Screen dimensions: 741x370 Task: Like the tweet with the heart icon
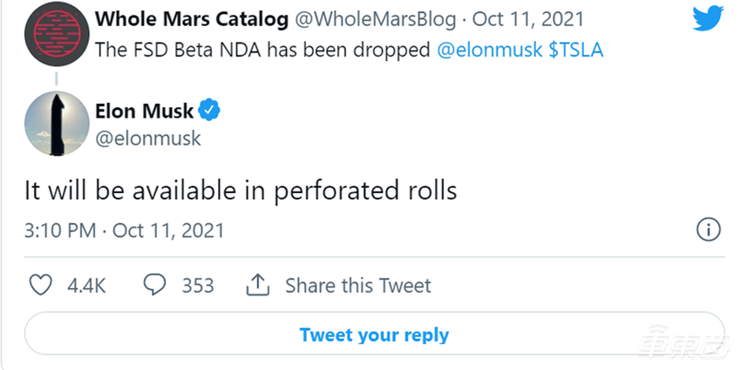tap(40, 285)
